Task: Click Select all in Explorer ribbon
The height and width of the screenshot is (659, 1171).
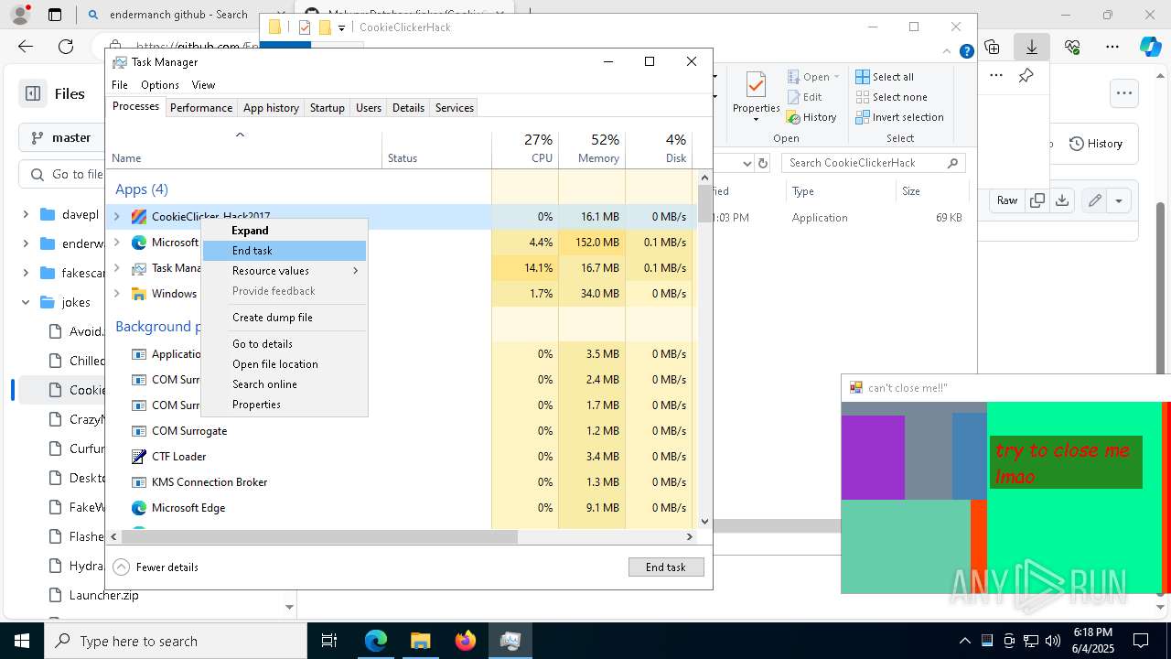Action: click(885, 77)
